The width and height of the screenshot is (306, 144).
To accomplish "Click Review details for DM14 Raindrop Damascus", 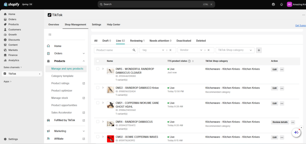I will [280, 122].
